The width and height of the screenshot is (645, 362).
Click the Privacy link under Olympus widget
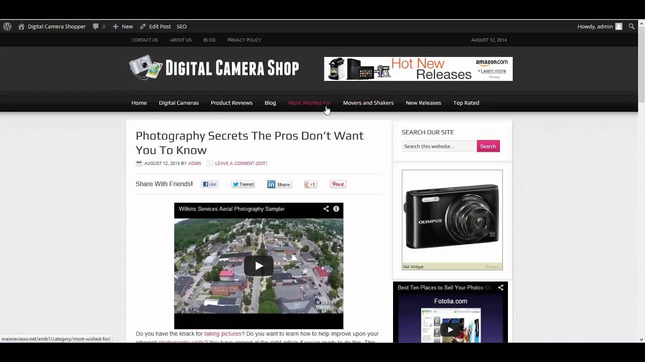pos(492,267)
